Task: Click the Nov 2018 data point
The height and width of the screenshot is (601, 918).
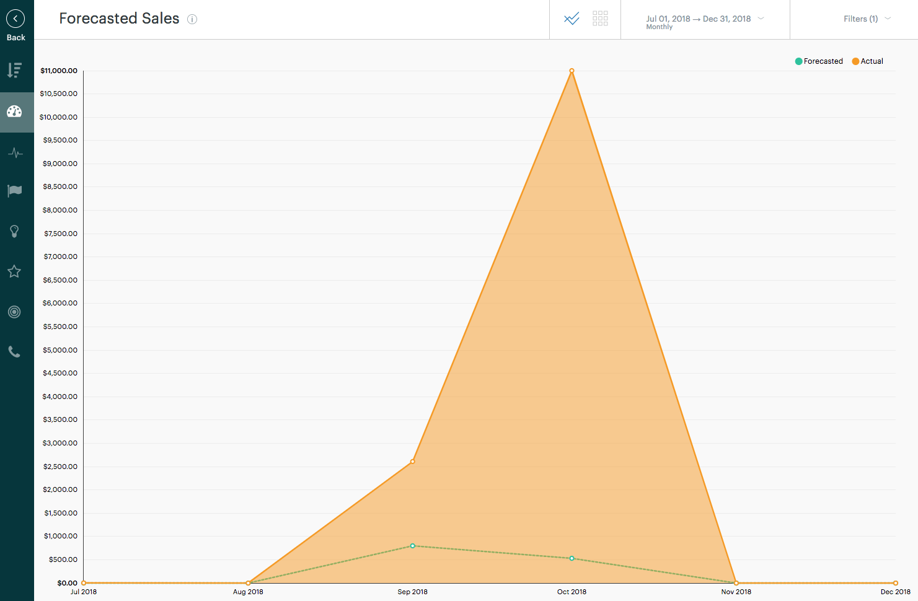Action: (736, 583)
